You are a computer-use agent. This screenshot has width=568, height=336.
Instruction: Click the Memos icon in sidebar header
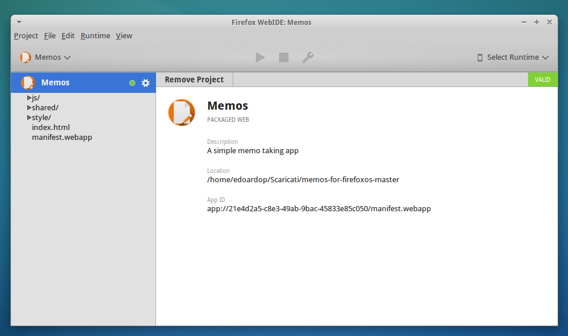click(28, 82)
